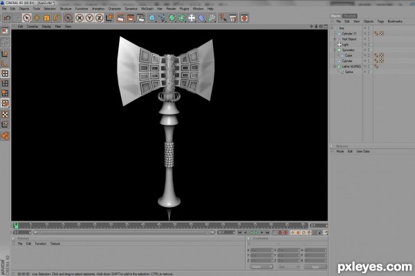The height and width of the screenshot is (276, 415).
Task: Go to end of animation button
Action: (x=267, y=233)
